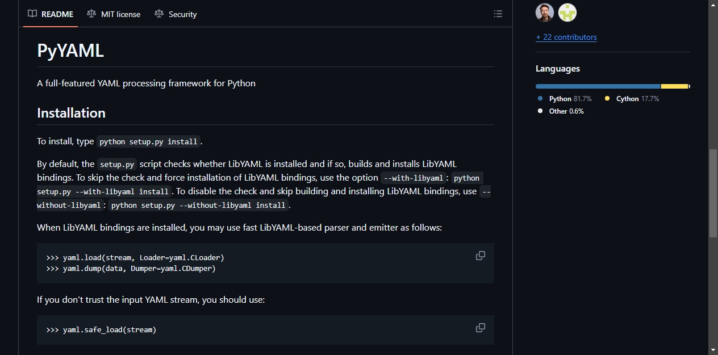The width and height of the screenshot is (718, 355).
Task: Click the blue Python segment of language bar
Action: coord(598,86)
